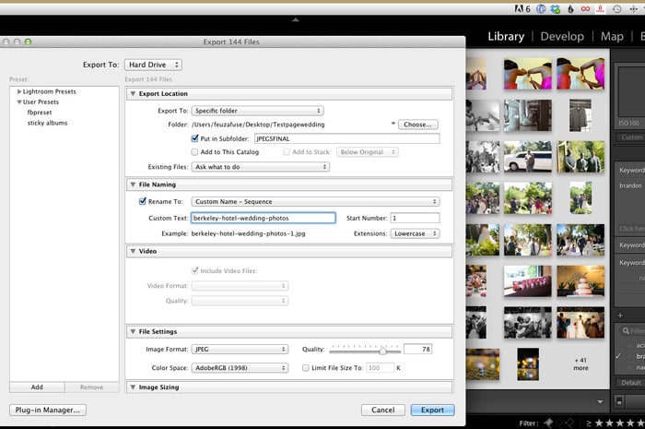Select the wedding cake photo thumbnail
The width and height of the screenshot is (645, 429).
pos(580,281)
